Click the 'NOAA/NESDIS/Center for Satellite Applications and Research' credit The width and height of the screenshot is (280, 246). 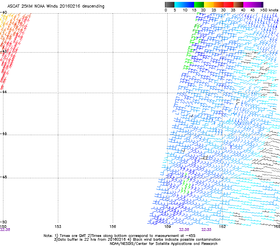point(163,244)
